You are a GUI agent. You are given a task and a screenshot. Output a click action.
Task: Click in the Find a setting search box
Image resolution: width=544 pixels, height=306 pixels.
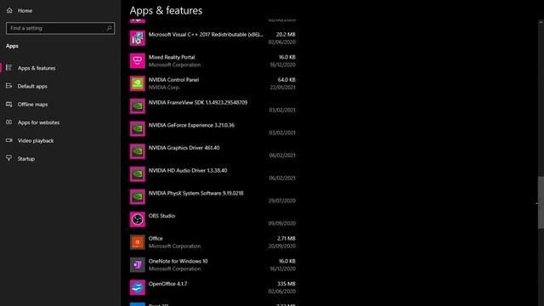click(x=60, y=28)
